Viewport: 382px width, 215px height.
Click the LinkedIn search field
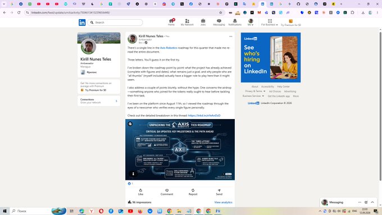tap(115, 22)
